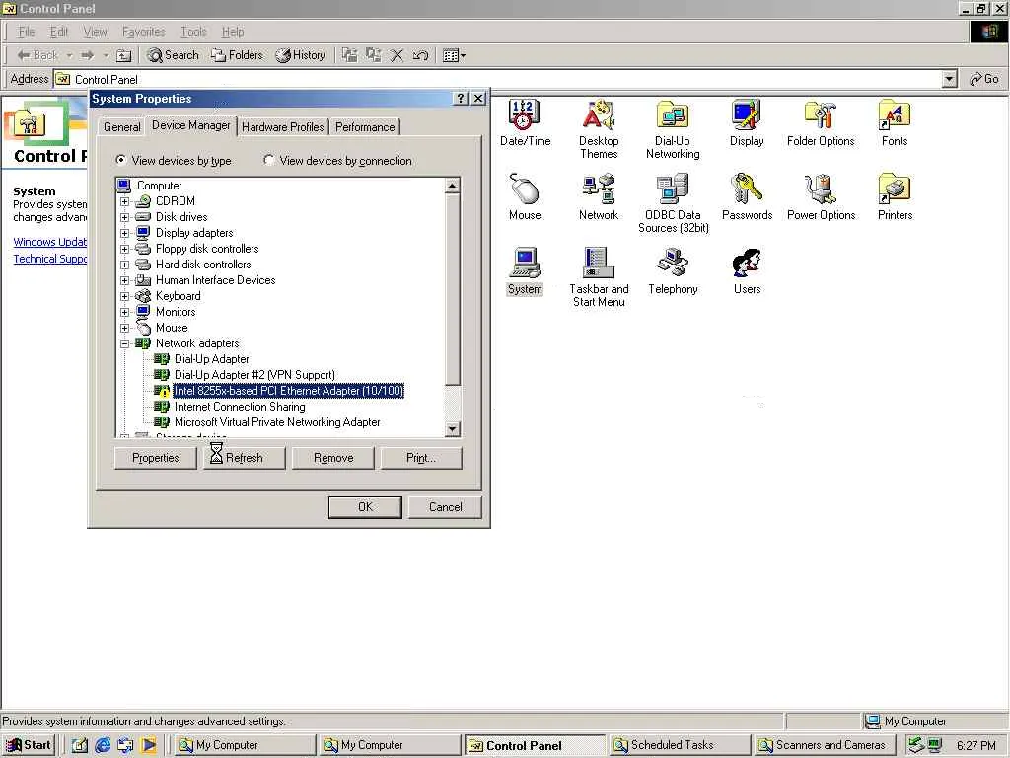The image size is (1010, 758).
Task: Expand the Monitors node
Action: pyautogui.click(x=125, y=312)
